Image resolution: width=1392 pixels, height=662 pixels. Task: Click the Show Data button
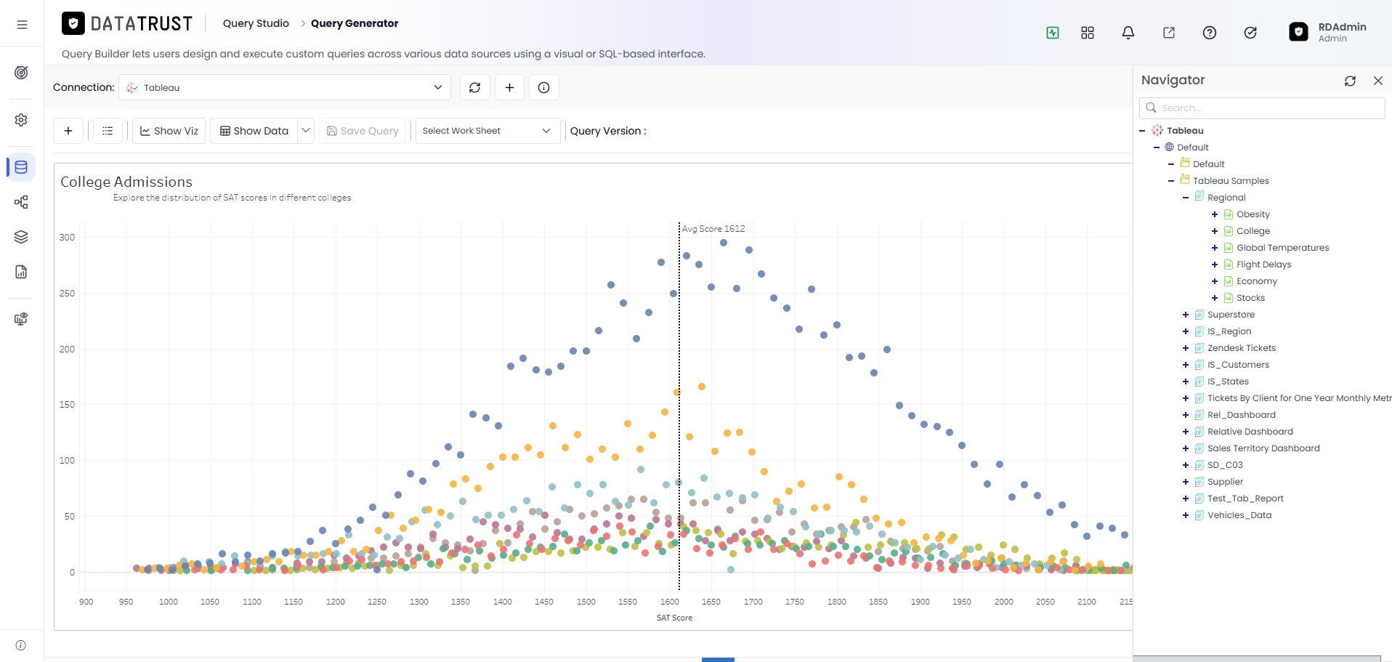pos(254,131)
